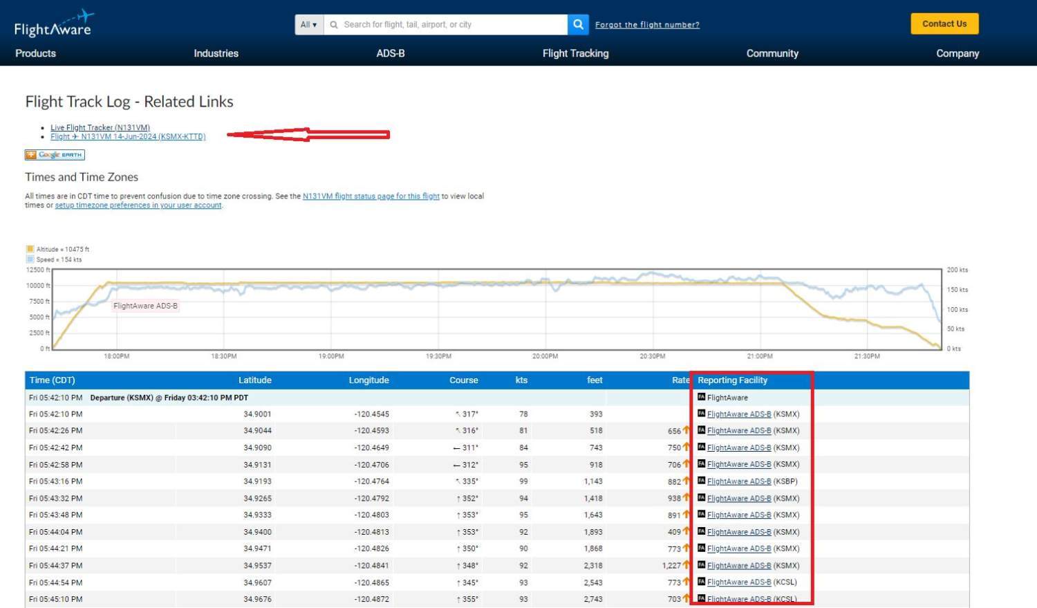The image size is (1037, 608).
Task: Click FA icon in the 05:44:54 PM row
Action: [701, 582]
